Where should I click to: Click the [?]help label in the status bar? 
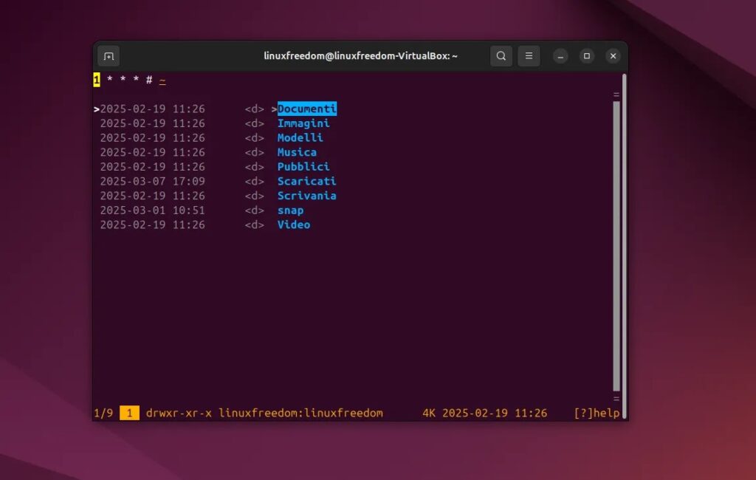(599, 413)
